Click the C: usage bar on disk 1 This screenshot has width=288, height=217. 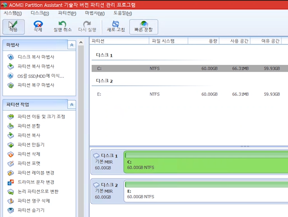[x=206, y=155]
